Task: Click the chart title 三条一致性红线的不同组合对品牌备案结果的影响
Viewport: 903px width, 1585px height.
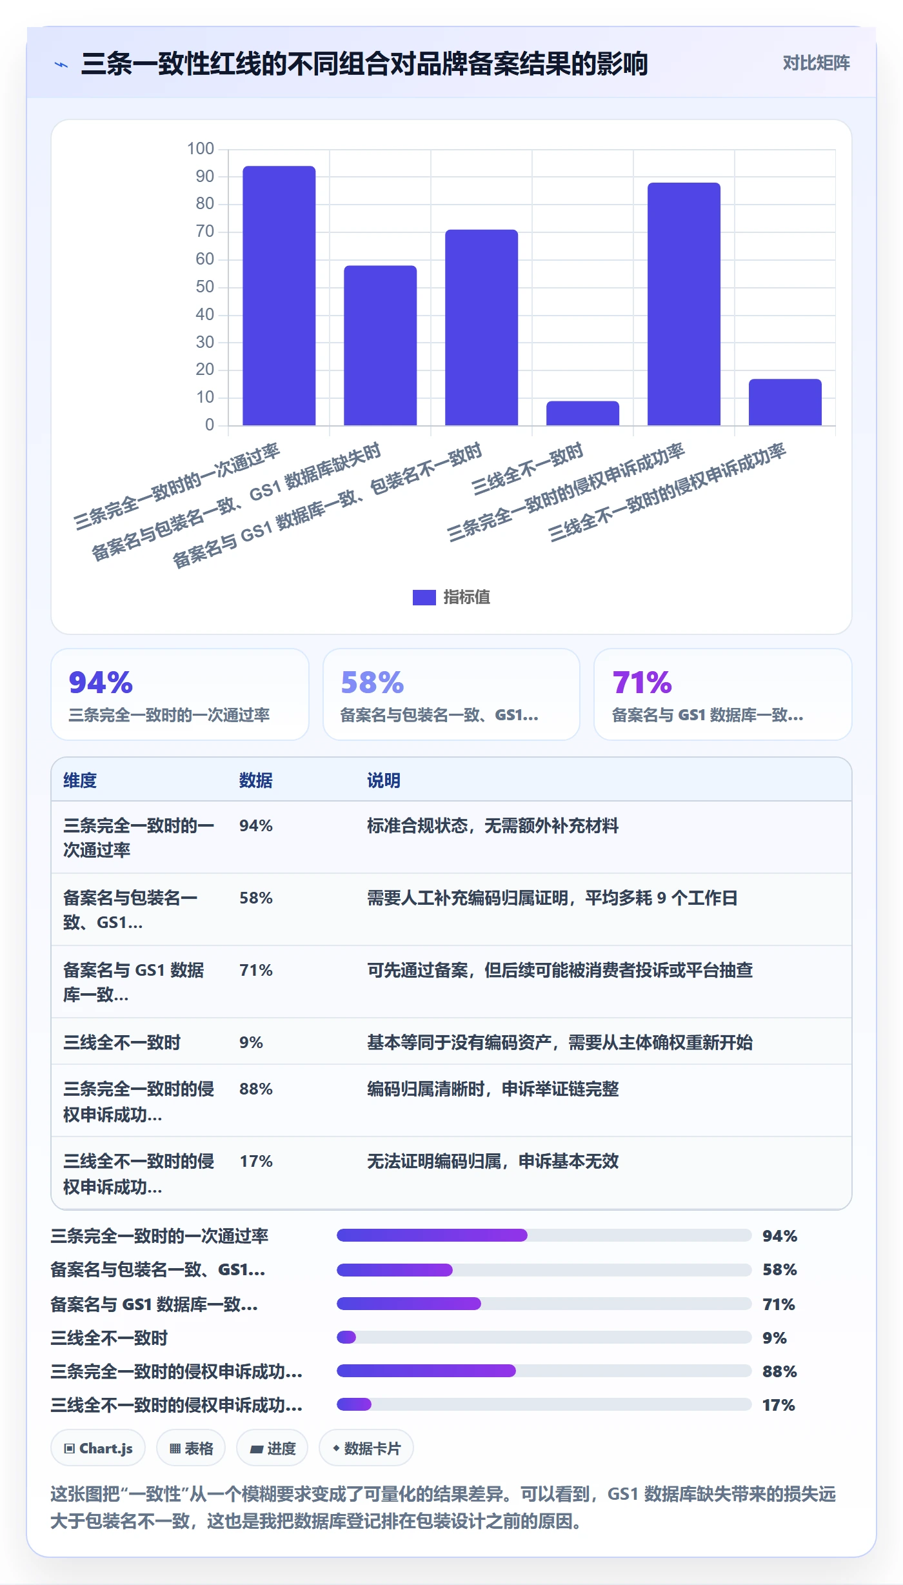Action: point(364,64)
